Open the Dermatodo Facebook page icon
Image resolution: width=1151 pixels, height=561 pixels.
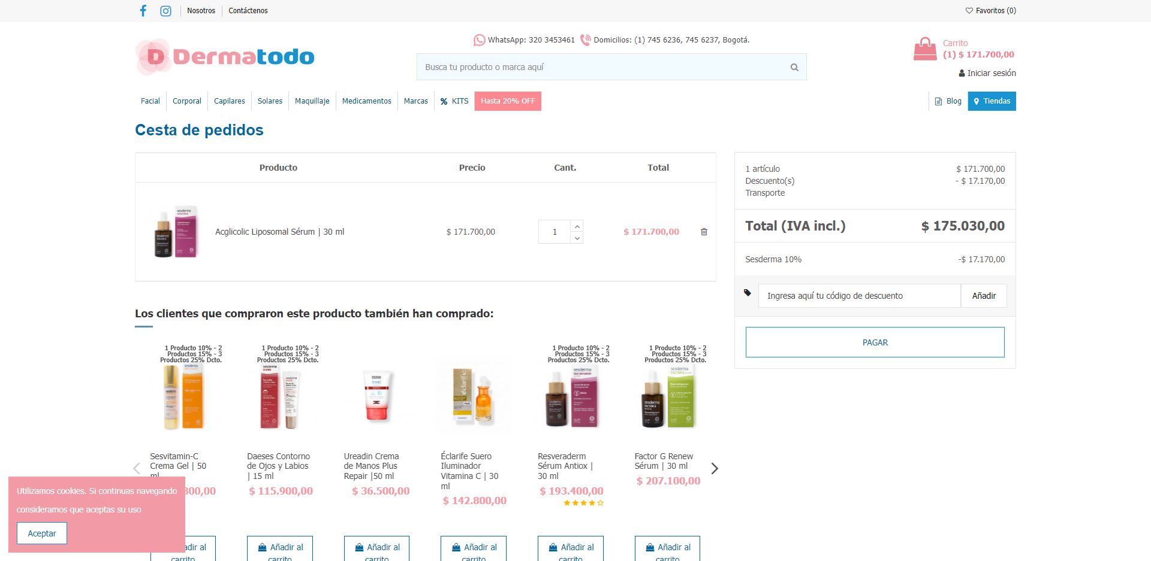(143, 11)
